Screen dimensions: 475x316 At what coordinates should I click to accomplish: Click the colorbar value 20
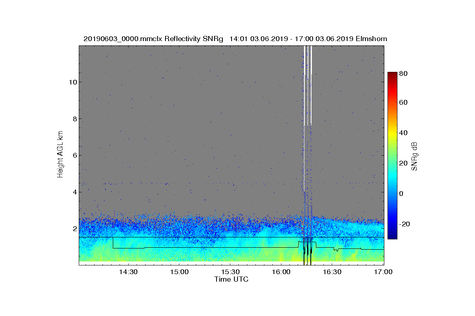coord(404,163)
